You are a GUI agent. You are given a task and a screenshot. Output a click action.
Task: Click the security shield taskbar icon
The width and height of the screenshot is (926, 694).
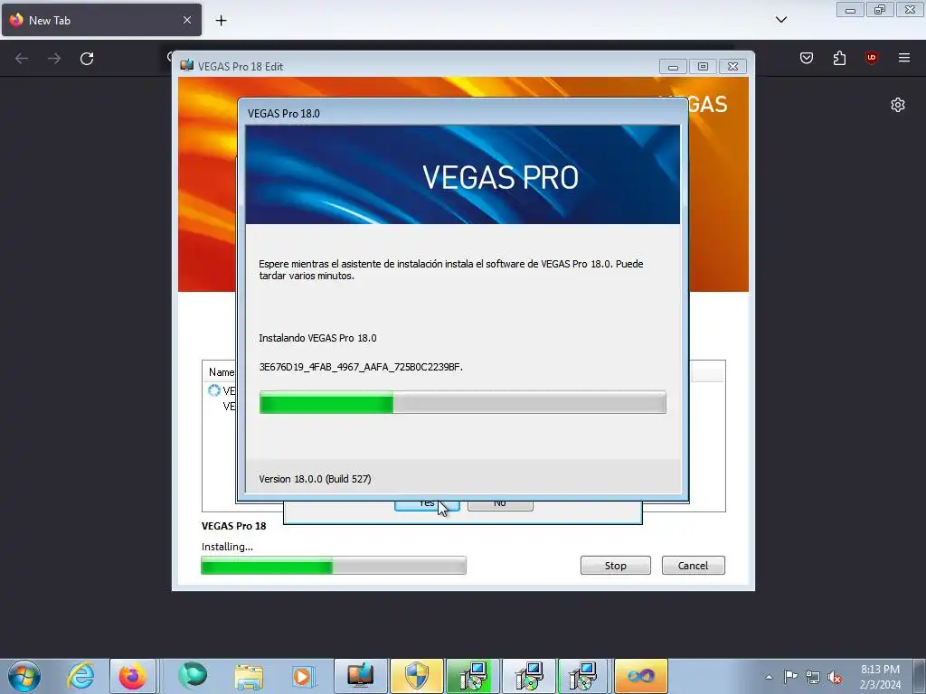tap(416, 676)
